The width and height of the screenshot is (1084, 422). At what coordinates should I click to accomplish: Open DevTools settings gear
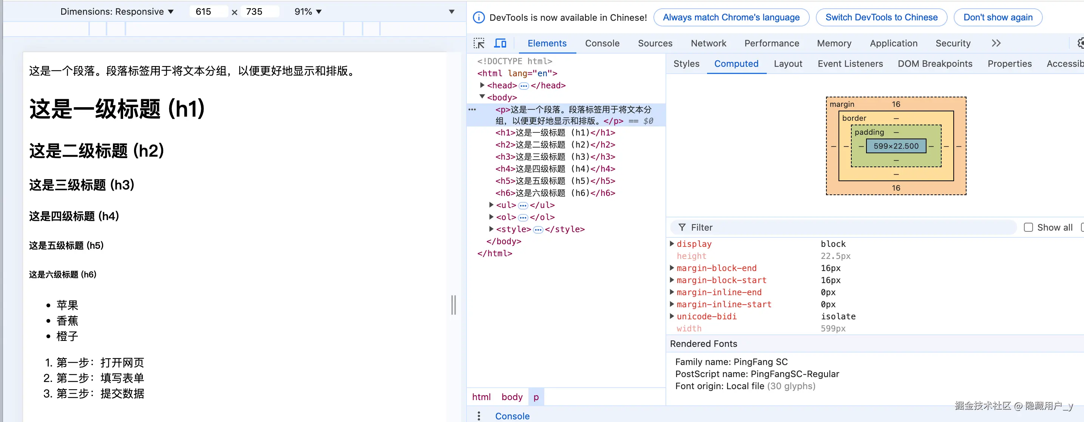tap(1081, 43)
